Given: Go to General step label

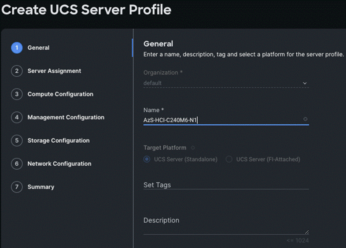Looking at the screenshot, I should click(x=38, y=48).
